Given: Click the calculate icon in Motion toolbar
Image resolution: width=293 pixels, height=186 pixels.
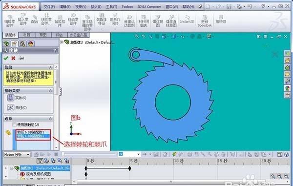Looking at the screenshot, I should point(36,154).
